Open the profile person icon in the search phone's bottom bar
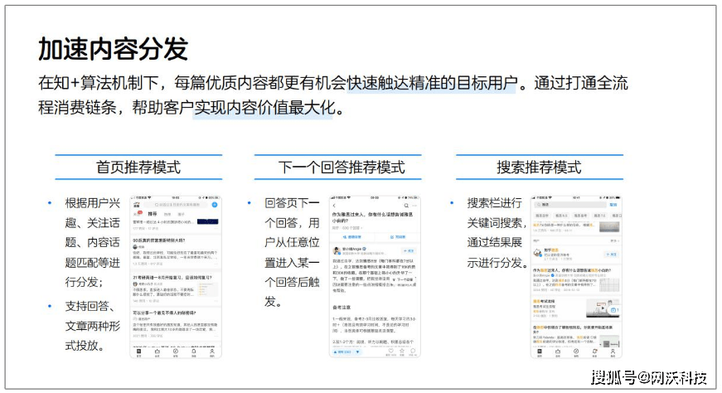 [613, 351]
